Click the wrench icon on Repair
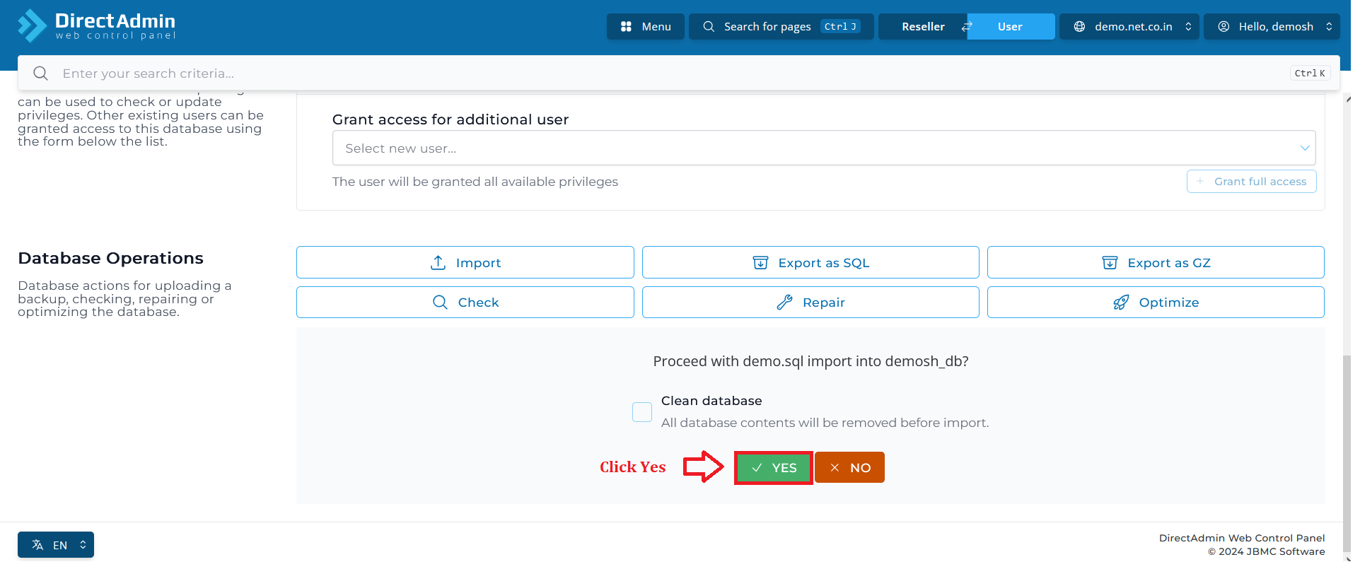Screen dimensions: 1360x586 [x=784, y=302]
